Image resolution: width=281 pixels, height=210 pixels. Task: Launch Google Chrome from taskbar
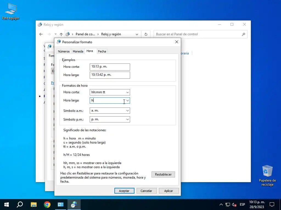pos(47,205)
